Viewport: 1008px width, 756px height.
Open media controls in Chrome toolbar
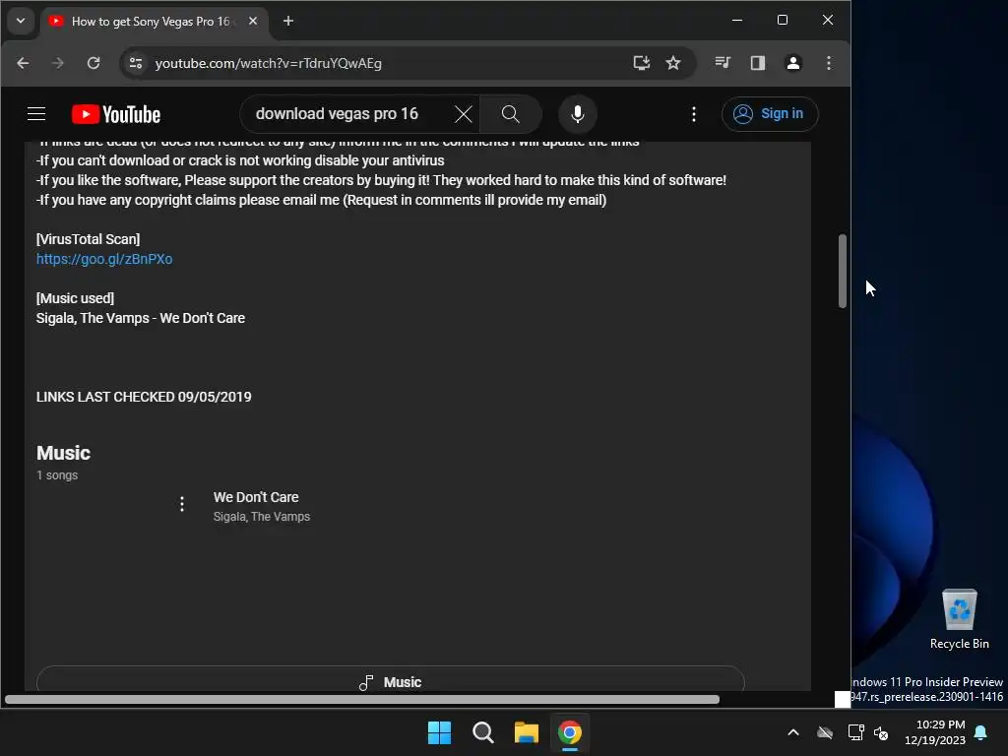(723, 63)
